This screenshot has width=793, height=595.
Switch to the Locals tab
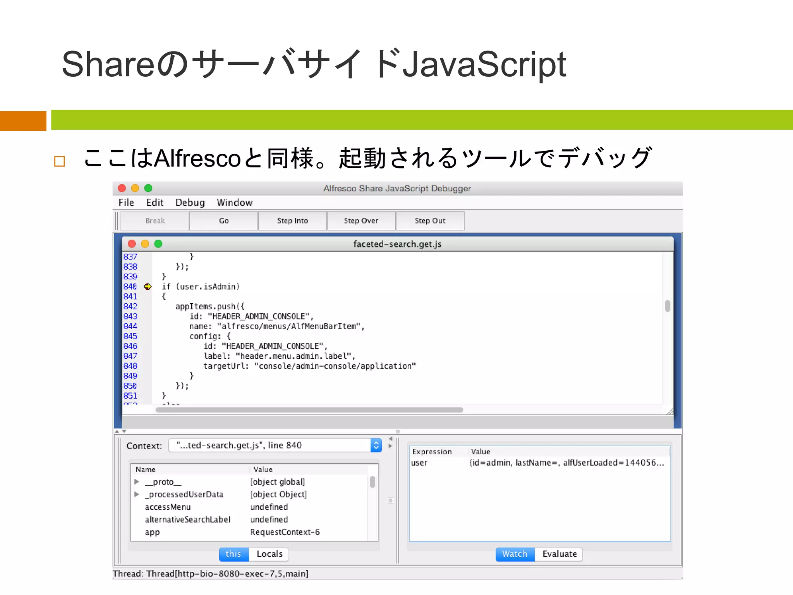click(x=269, y=554)
